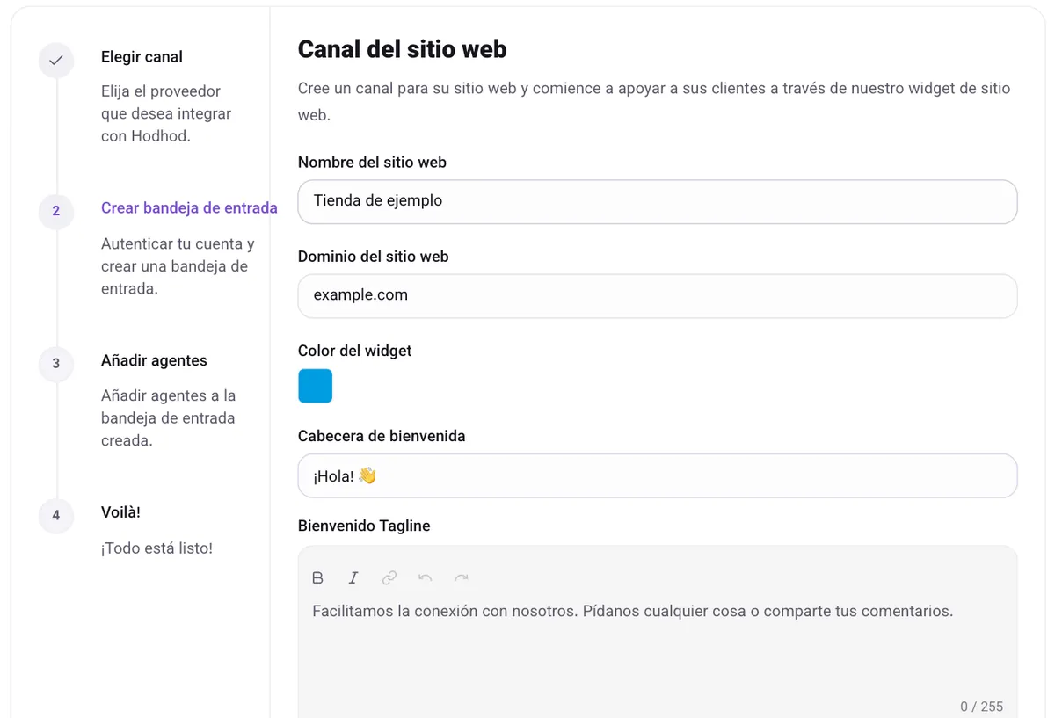Click the Dominio del sitio web label
1055x718 pixels.
[x=373, y=257]
